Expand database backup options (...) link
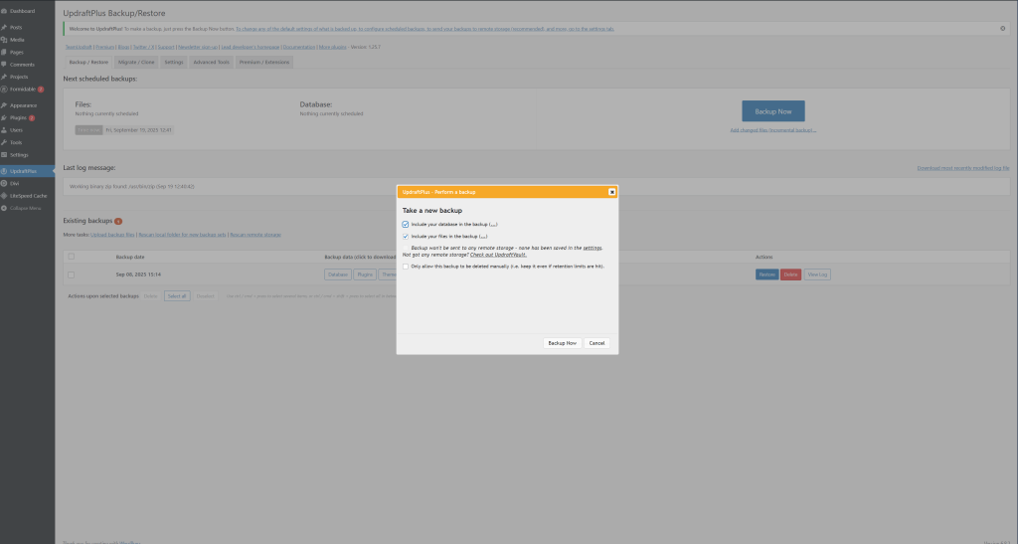The height and width of the screenshot is (544, 1018). pos(493,225)
